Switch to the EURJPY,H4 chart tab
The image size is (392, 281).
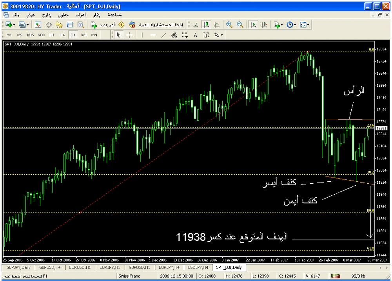[169, 268]
